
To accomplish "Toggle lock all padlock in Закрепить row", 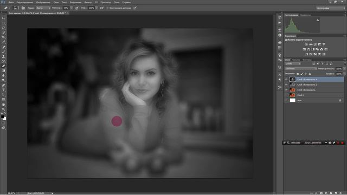I will click(x=310, y=74).
